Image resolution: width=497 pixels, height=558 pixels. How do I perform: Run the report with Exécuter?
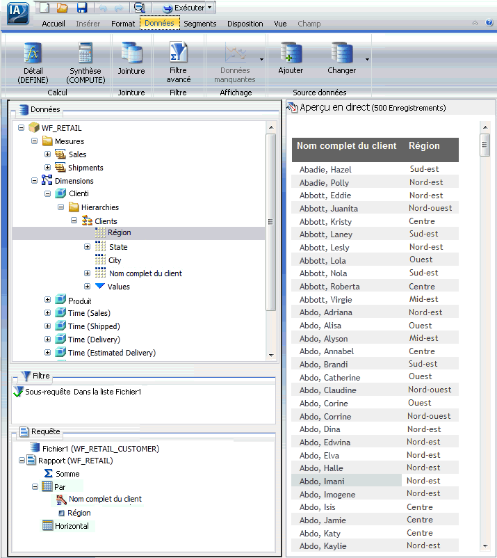coord(184,8)
